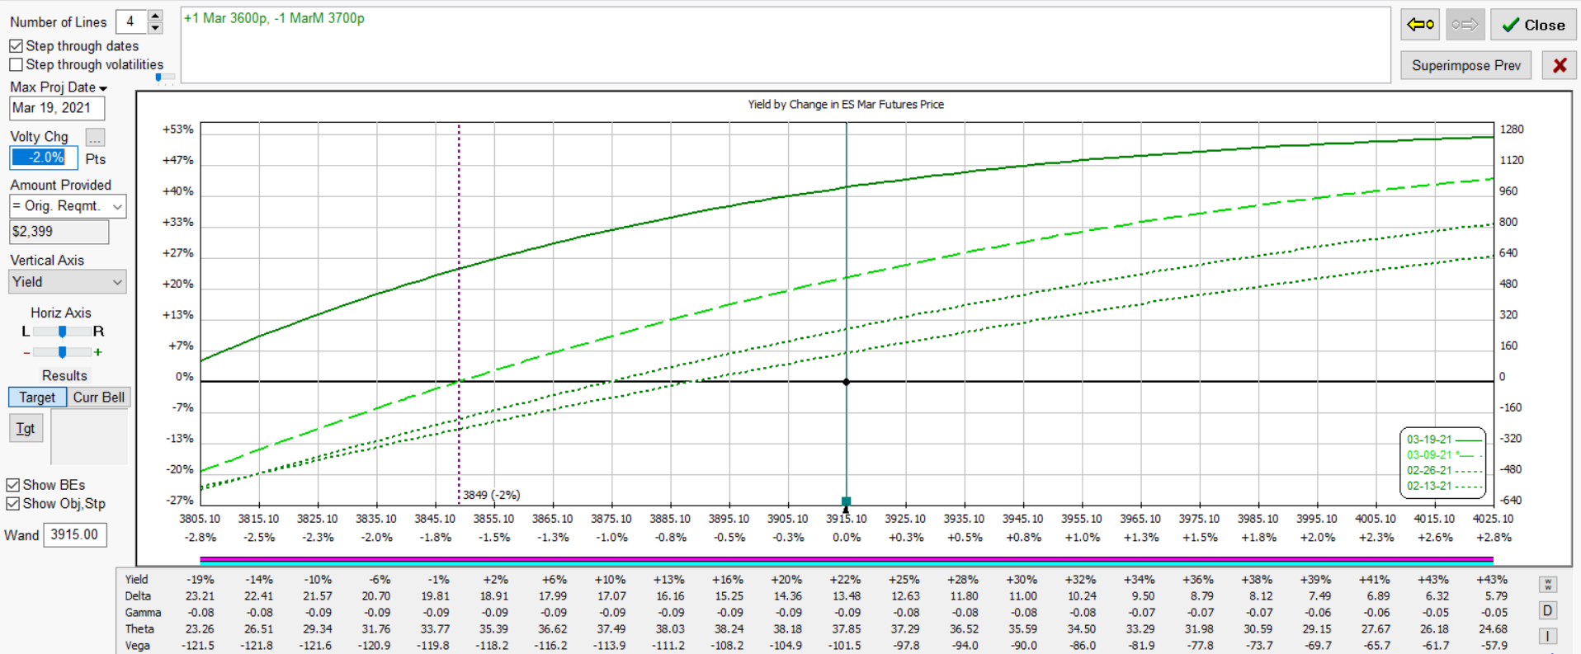
Task: Click the -19% Yield table cell
Action: [201, 580]
